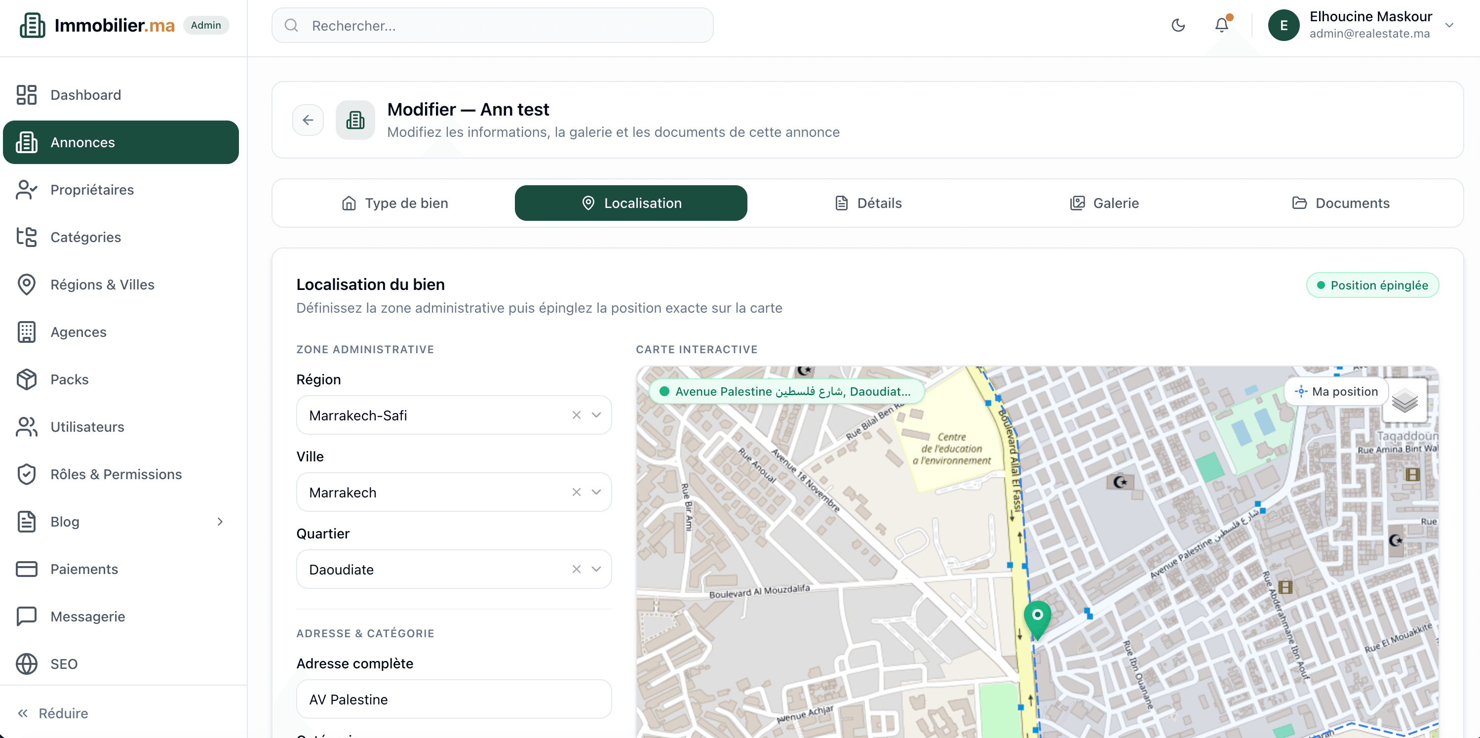Open the Propriétaires section
Viewport: 1480px width, 738px height.
coord(92,190)
